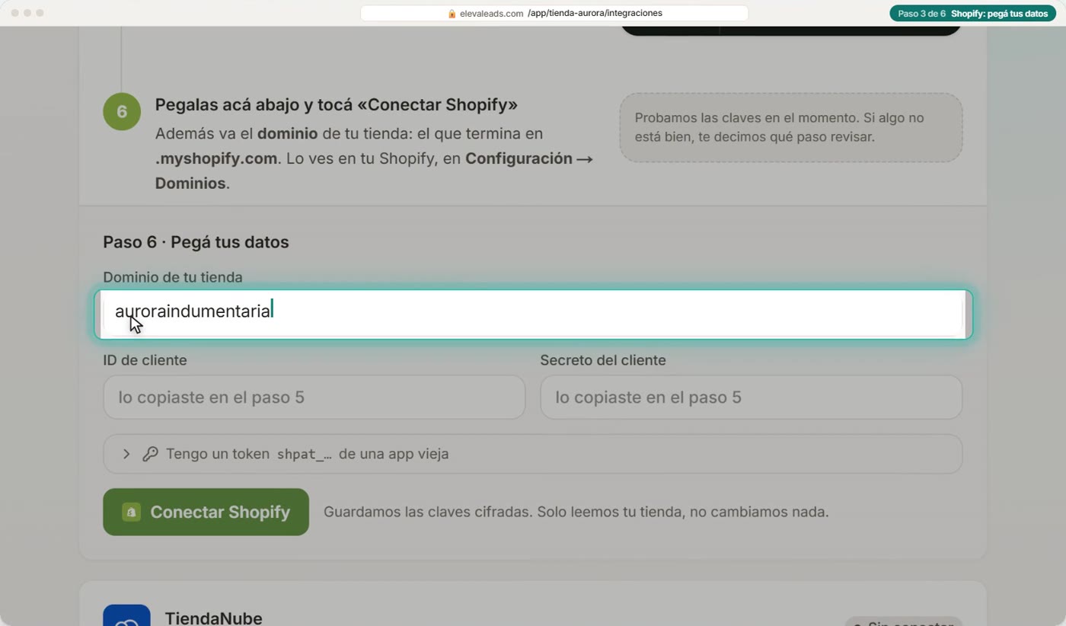This screenshot has width=1066, height=626.
Task: Focus the Dominio de tu tienda field
Action: coord(533,314)
